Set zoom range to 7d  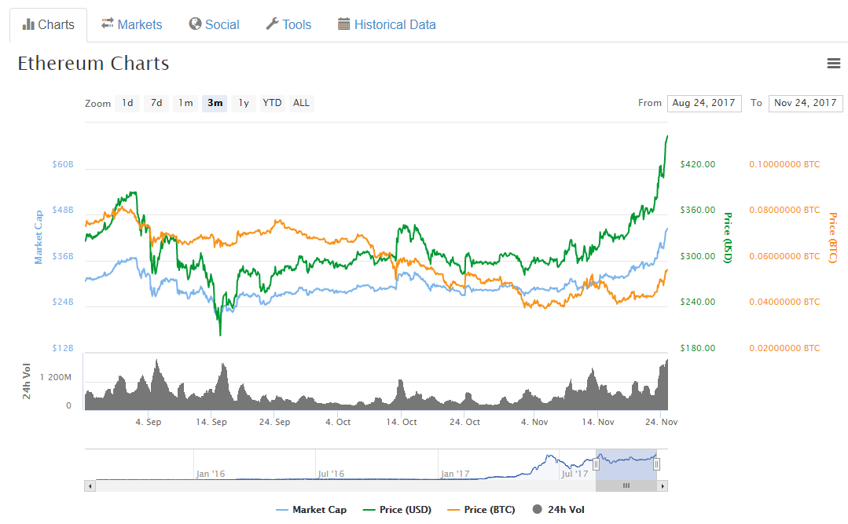[156, 103]
